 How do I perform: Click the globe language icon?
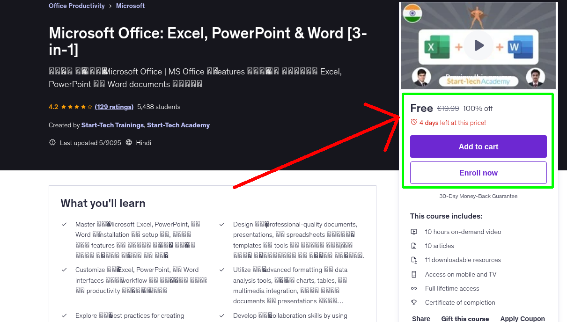coord(129,142)
